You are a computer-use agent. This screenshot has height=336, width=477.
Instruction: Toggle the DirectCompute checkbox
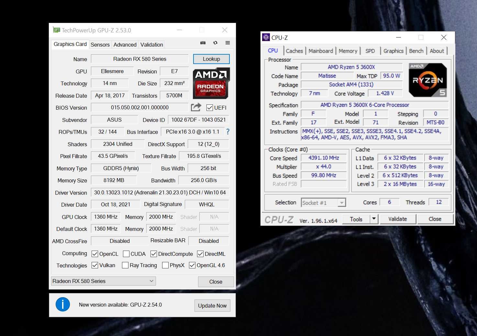154,254
